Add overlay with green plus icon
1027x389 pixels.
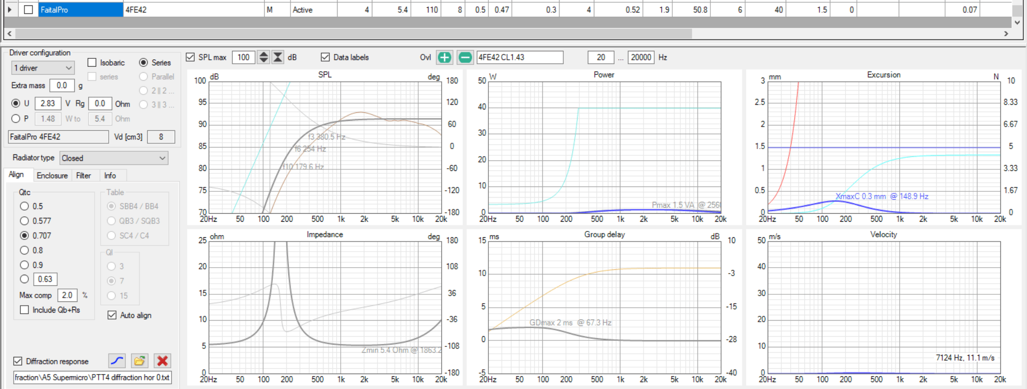click(444, 57)
